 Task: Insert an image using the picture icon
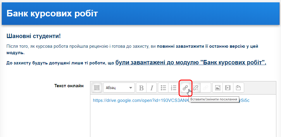[x=218, y=88]
